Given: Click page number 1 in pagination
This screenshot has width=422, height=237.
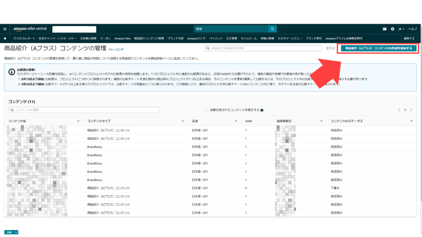Looking at the screenshot, I should (405, 110).
